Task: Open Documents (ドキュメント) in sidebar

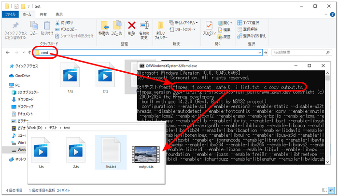Action: [x=22, y=114]
